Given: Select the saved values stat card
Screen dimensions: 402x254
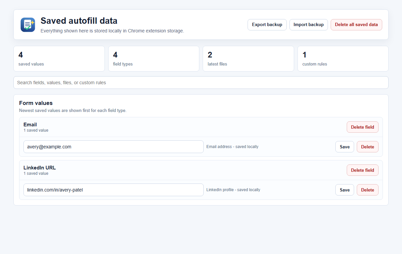Looking at the screenshot, I should 59,58.
